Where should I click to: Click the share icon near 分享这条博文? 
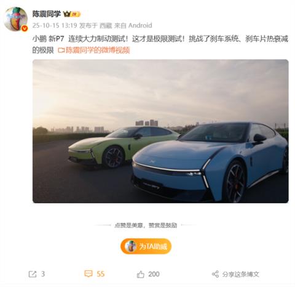pos(215,274)
